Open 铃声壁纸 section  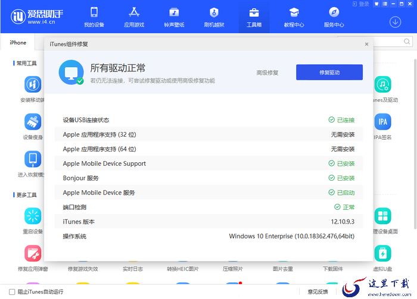pyautogui.click(x=174, y=17)
